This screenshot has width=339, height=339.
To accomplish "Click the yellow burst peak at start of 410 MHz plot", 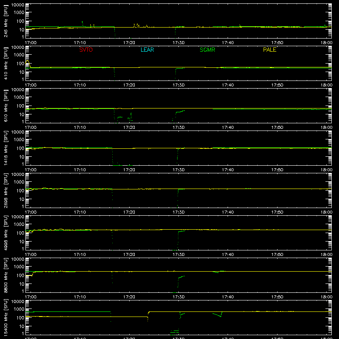I will (28, 61).
